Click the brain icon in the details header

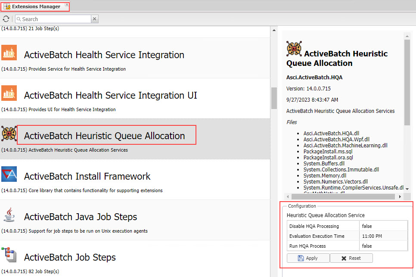click(x=294, y=49)
